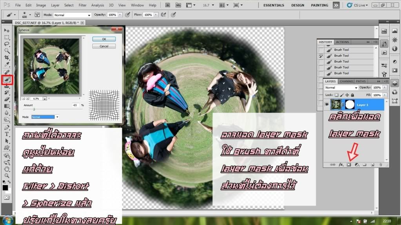Toggle tablet pressure controls size
Screen dimensions: 401x225
tap(173, 15)
